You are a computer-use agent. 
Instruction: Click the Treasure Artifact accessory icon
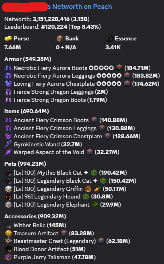(x=8, y=233)
